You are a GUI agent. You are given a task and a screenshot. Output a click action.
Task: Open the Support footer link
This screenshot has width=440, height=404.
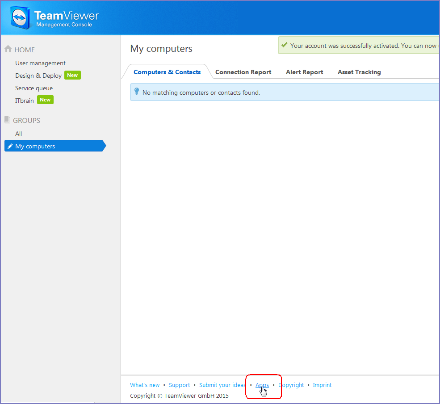[179, 385]
